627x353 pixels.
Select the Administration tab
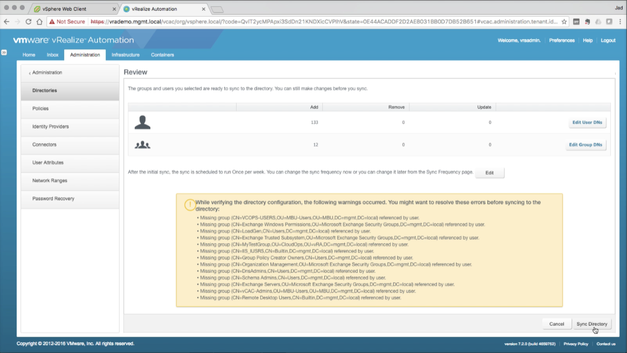click(85, 55)
